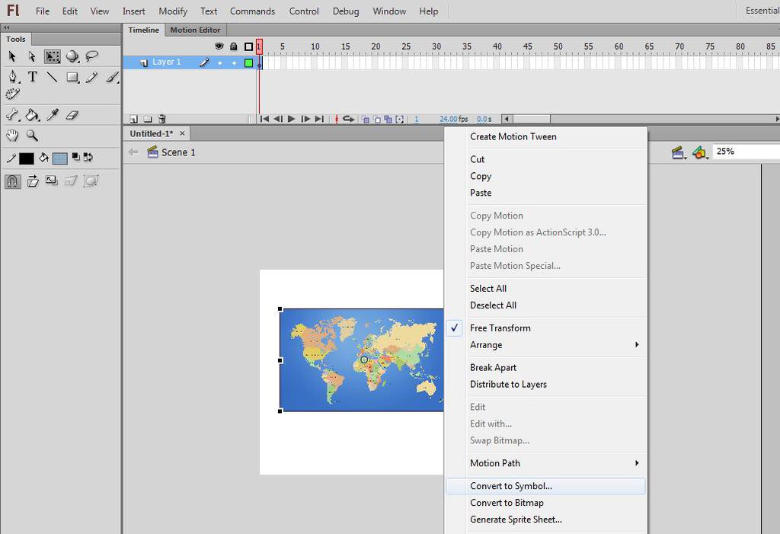Activate the Zoom tool
Image resolution: width=780 pixels, height=534 pixels.
[32, 135]
